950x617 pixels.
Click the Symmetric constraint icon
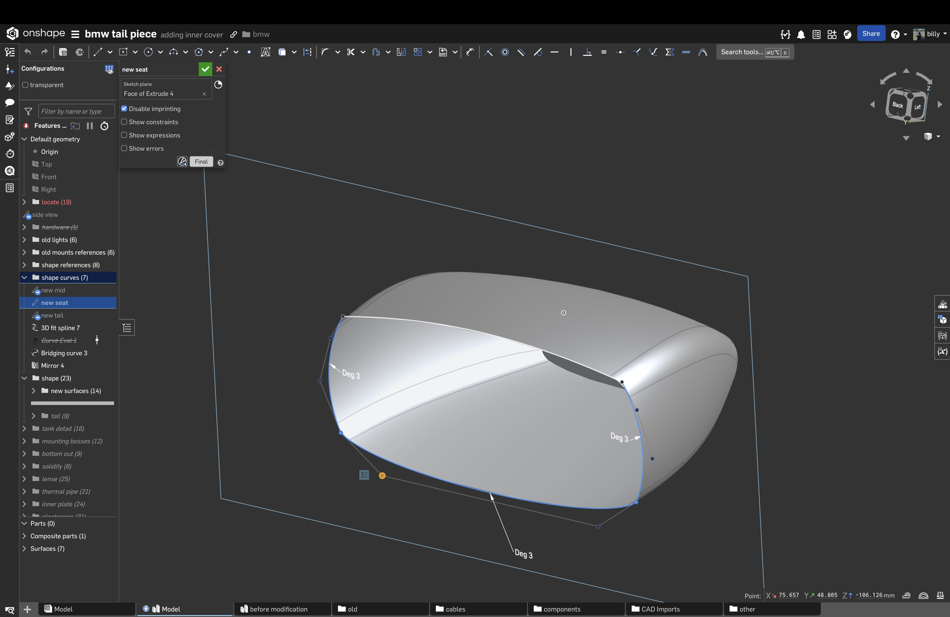coord(670,52)
